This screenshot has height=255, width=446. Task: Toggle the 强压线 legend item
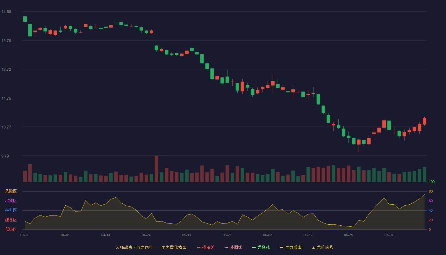205,247
